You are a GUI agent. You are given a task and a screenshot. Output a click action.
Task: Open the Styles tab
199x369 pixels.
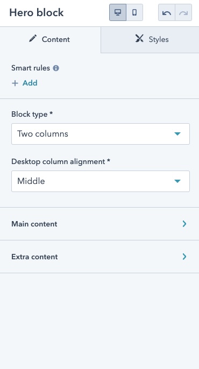(x=150, y=40)
